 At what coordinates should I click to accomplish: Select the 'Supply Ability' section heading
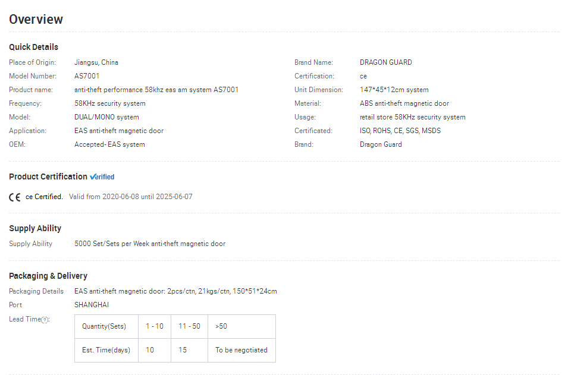(35, 228)
